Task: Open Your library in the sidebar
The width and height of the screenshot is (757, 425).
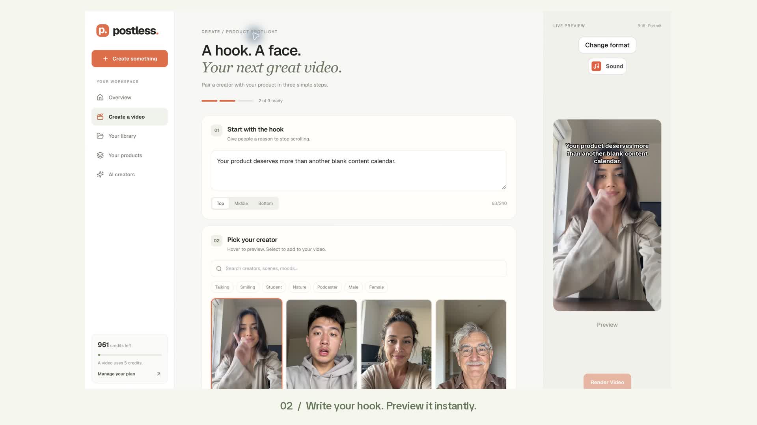Action: click(130, 136)
